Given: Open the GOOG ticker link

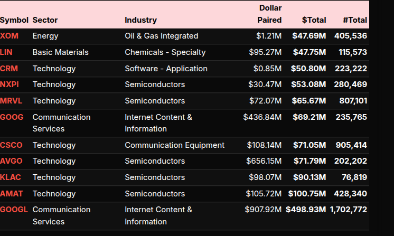Looking at the screenshot, I should point(12,117).
